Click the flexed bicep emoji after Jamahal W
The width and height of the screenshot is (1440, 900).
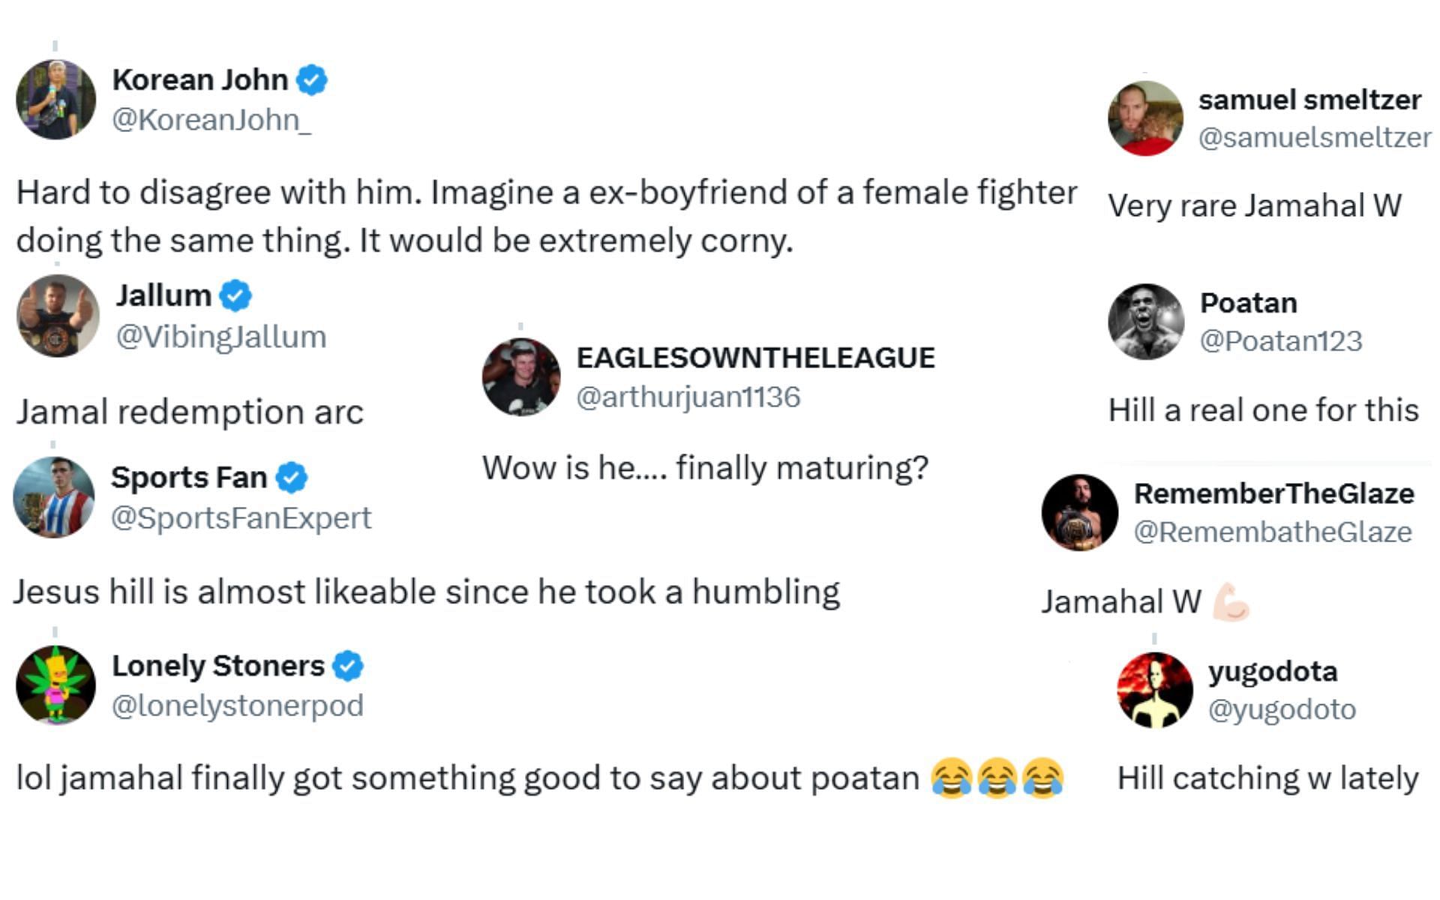(x=1231, y=602)
